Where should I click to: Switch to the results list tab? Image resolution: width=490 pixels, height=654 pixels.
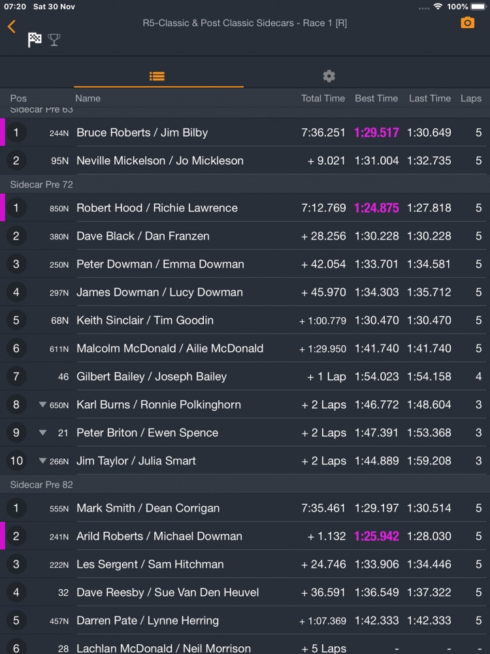tap(157, 77)
